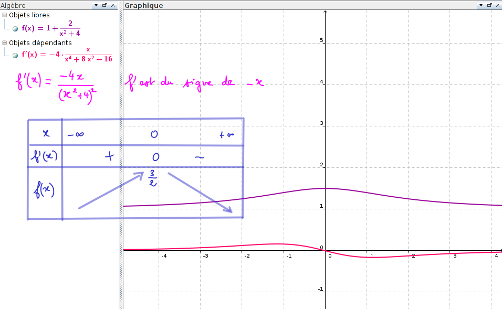Close the Algèbre panel
This screenshot has height=309, width=502.
(x=113, y=5)
